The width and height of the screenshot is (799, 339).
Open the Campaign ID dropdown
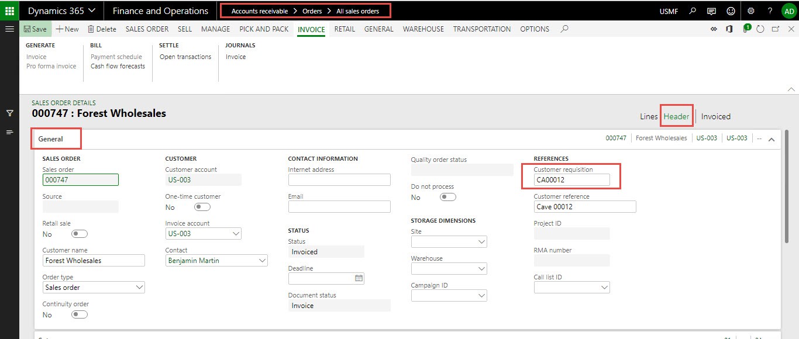click(x=481, y=295)
